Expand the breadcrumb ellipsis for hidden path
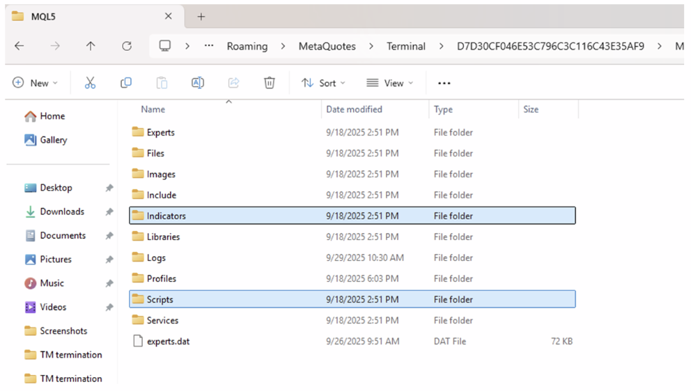 (209, 46)
